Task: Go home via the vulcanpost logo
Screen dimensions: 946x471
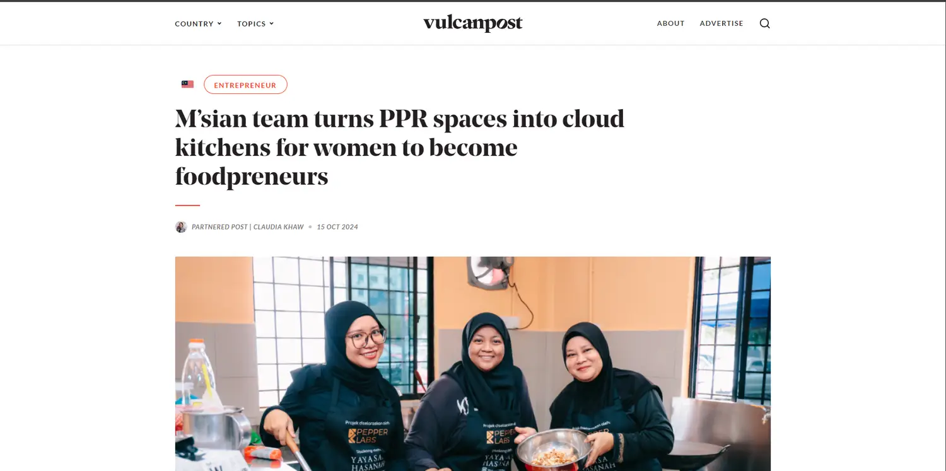Action: 473,23
